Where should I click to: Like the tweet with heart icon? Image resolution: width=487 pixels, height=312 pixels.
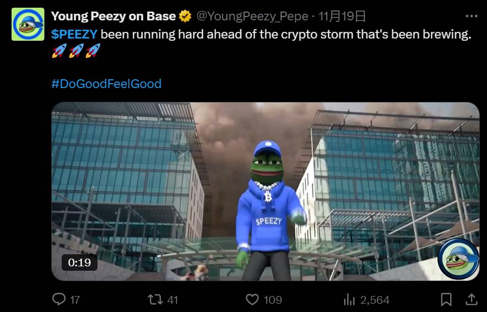tap(252, 299)
